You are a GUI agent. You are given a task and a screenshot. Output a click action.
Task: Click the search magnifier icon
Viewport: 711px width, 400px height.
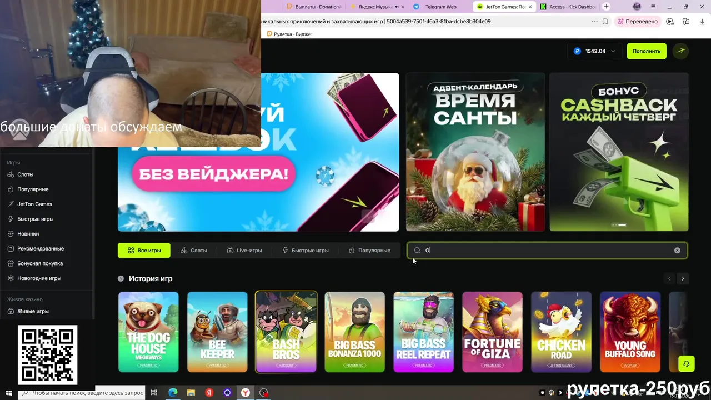pos(417,251)
